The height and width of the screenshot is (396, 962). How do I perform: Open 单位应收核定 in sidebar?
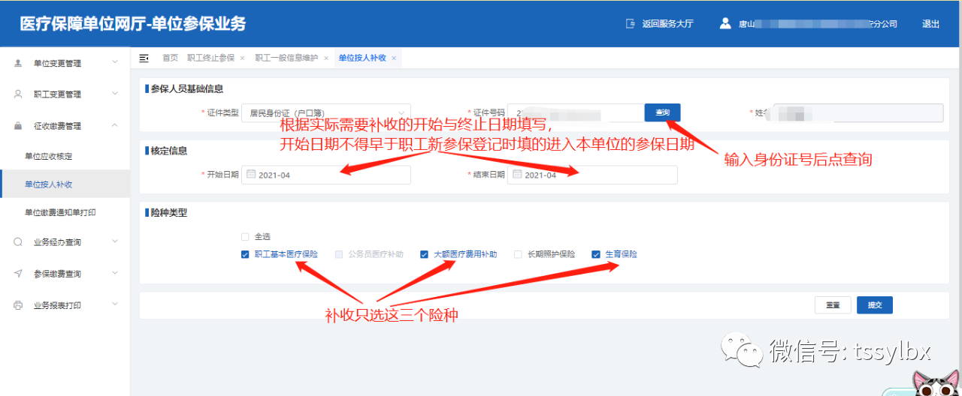pyautogui.click(x=48, y=157)
